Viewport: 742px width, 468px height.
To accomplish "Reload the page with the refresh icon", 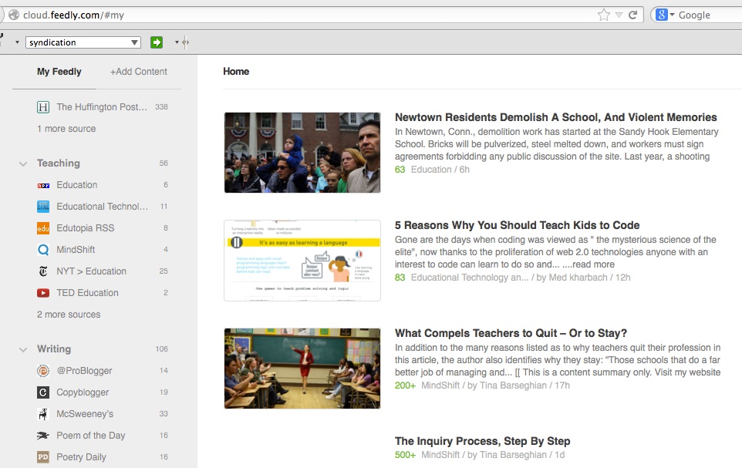I will [x=633, y=15].
